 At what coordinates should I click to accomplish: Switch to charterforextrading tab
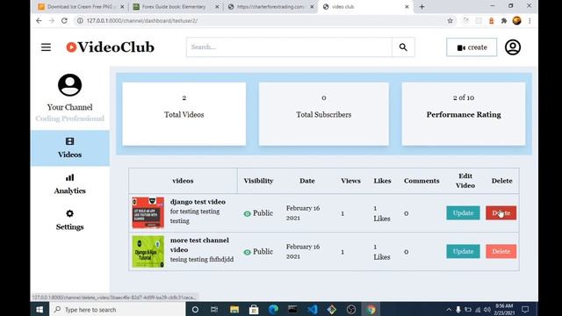pyautogui.click(x=270, y=7)
